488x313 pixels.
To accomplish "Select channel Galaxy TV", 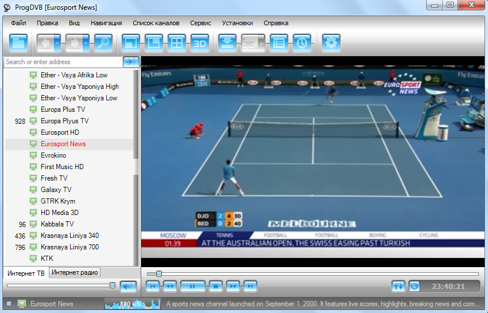I will point(69,190).
